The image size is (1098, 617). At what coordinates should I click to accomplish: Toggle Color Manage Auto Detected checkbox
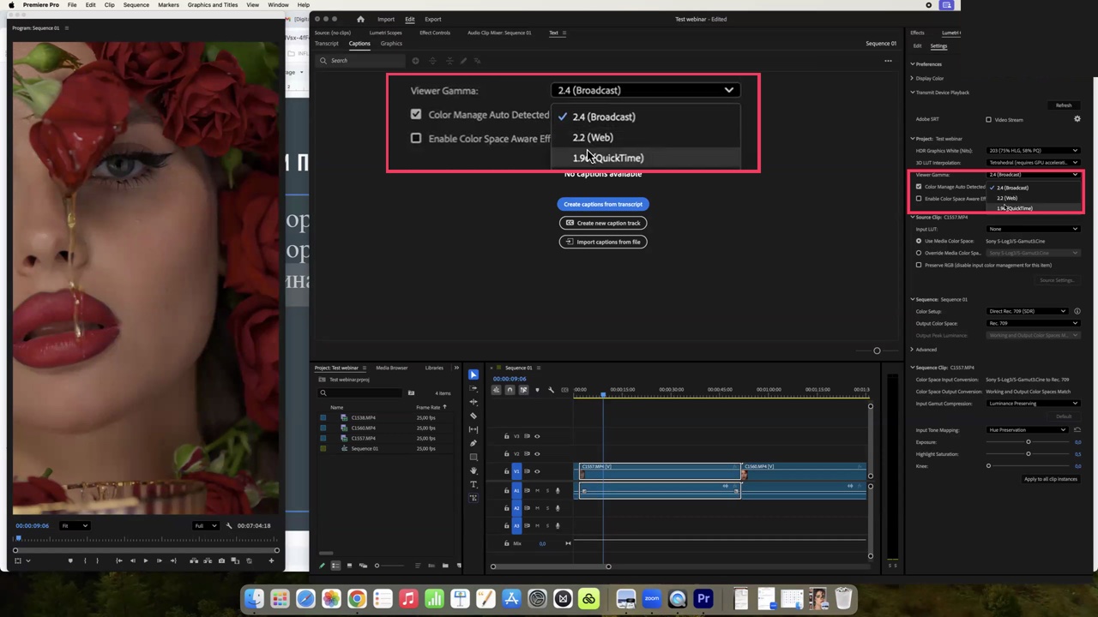919,187
